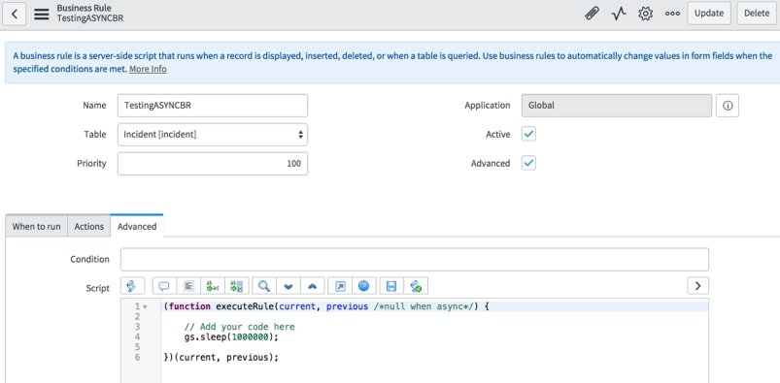Collapse code fold arrow on line 1
The width and height of the screenshot is (780, 383).
145,307
